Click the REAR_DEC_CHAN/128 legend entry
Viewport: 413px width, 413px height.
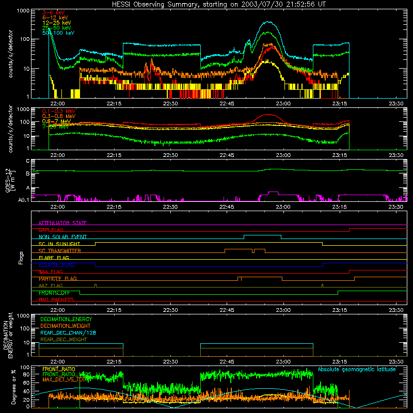click(x=68, y=332)
